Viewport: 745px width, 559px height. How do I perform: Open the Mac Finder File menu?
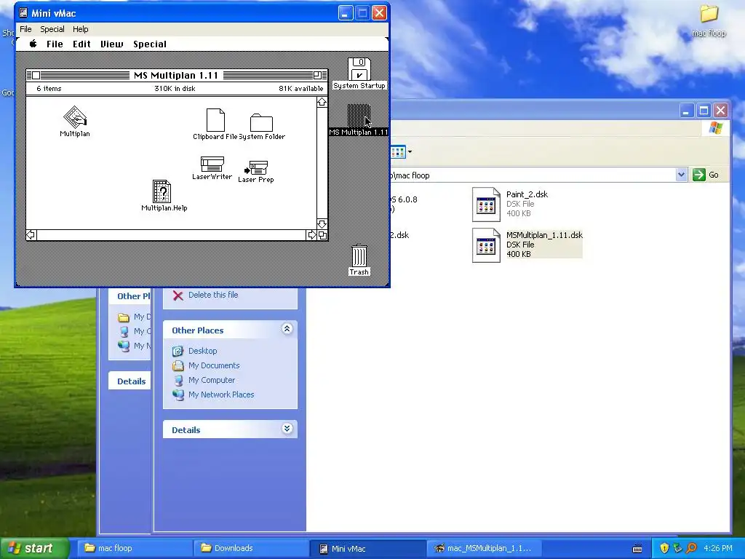[55, 44]
